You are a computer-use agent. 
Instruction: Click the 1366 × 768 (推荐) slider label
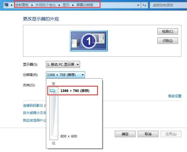coord(75,91)
